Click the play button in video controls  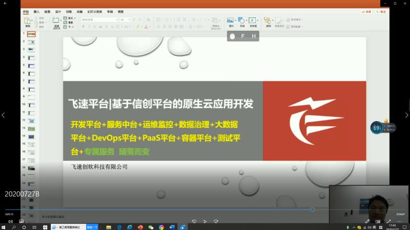click(205, 221)
